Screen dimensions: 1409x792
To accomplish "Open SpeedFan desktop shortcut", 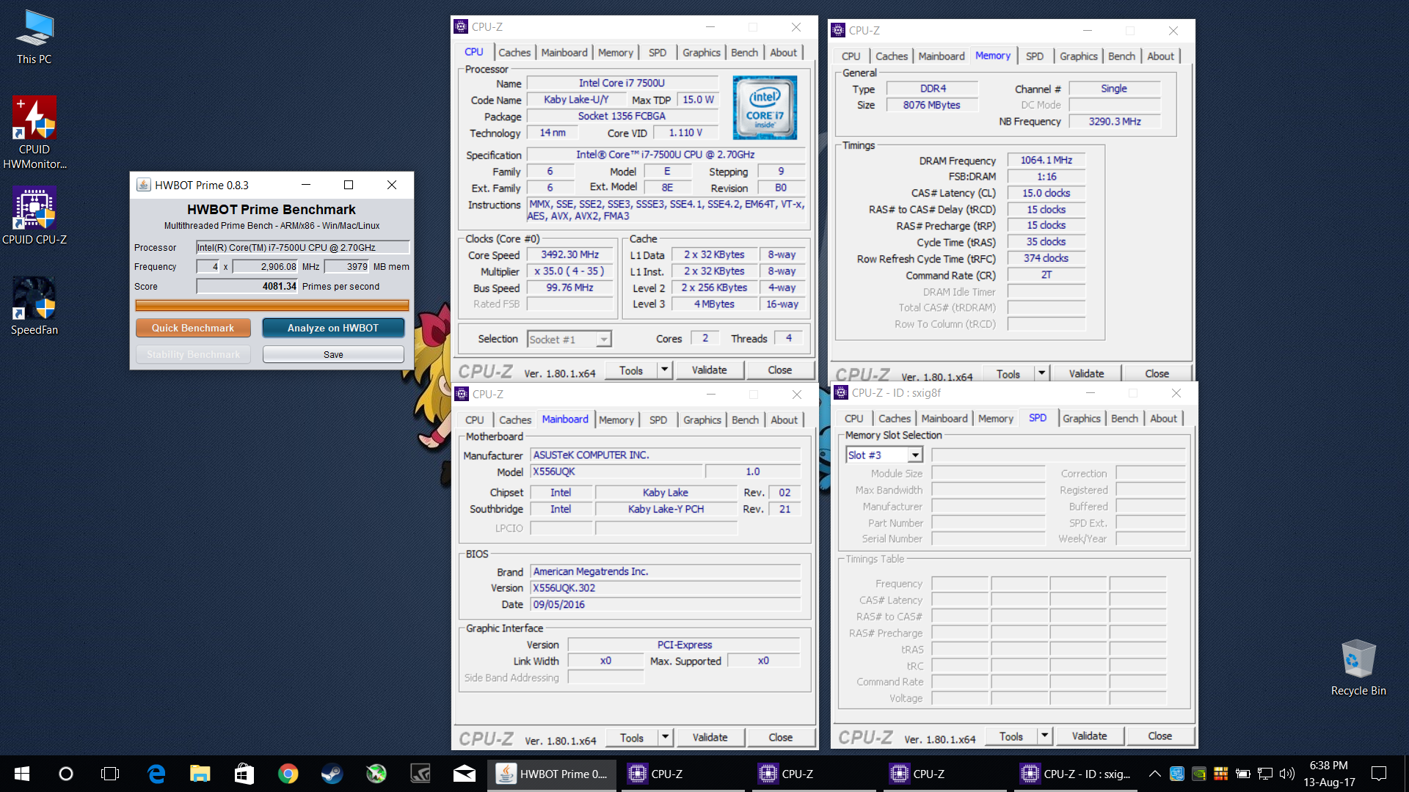I will tap(34, 306).
